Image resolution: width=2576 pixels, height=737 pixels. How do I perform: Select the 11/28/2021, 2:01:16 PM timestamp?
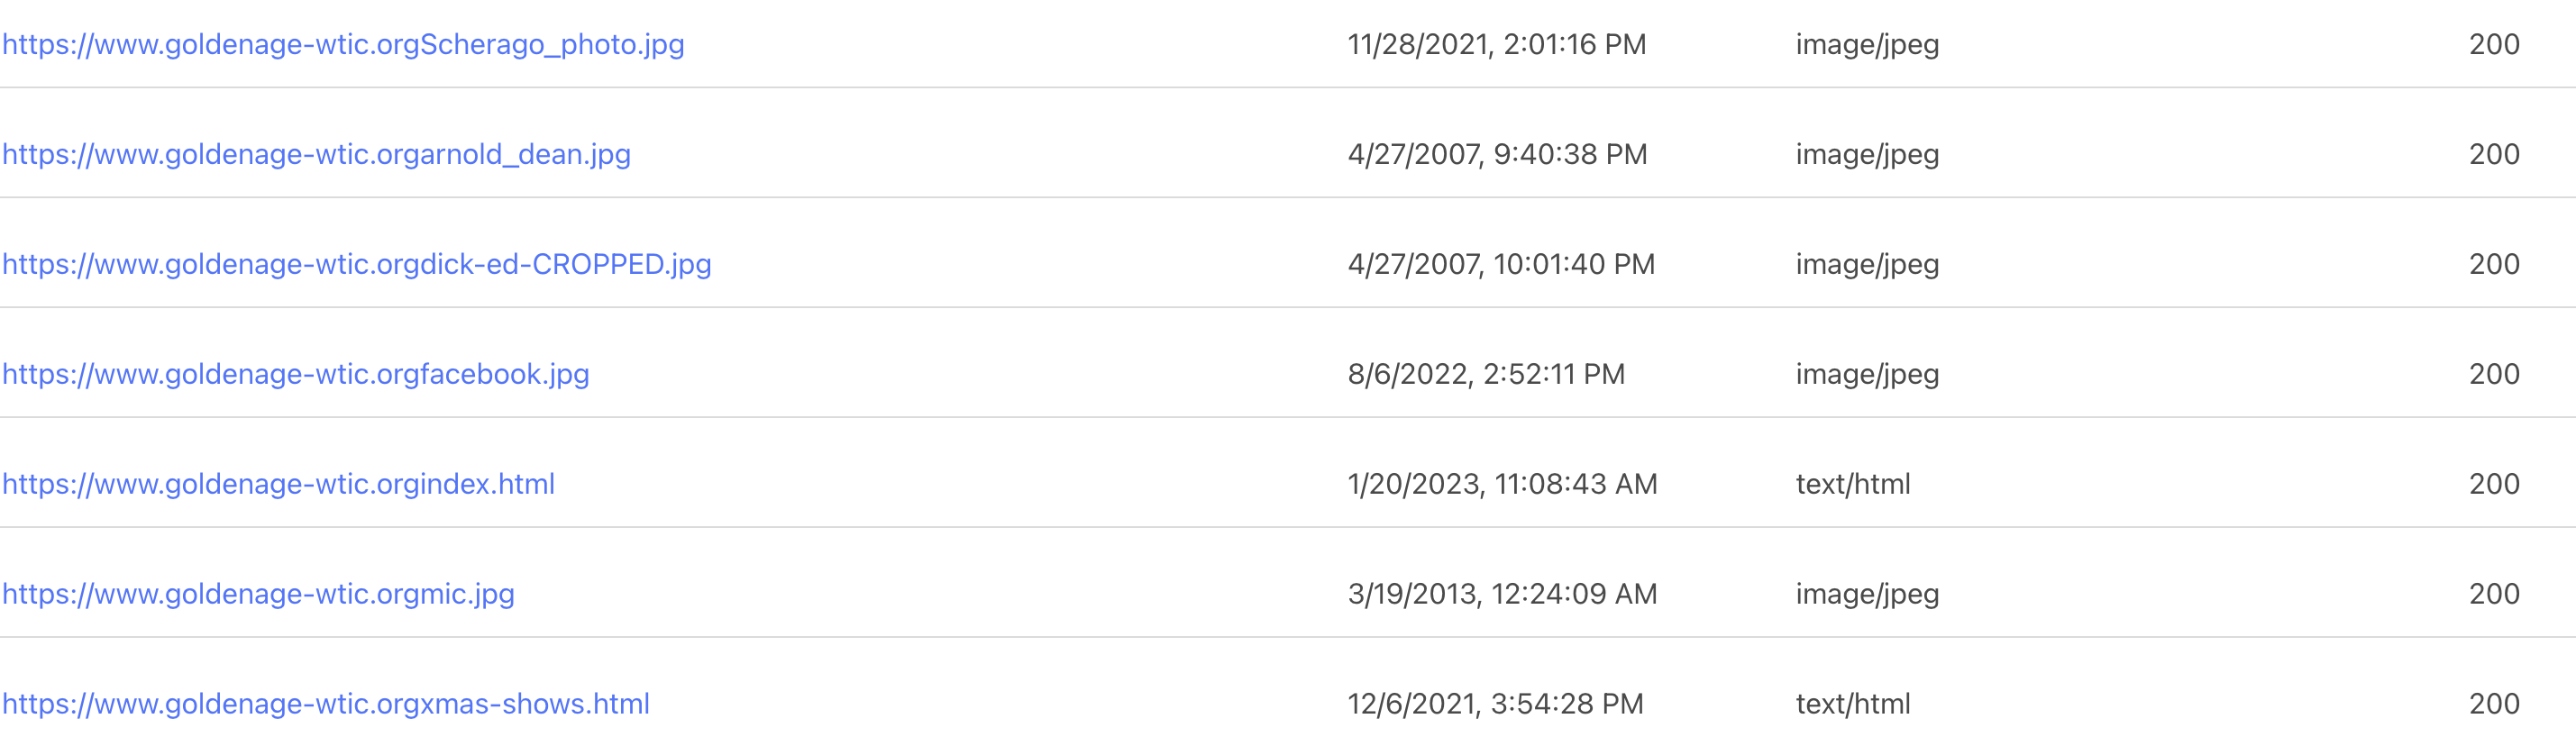click(1496, 45)
